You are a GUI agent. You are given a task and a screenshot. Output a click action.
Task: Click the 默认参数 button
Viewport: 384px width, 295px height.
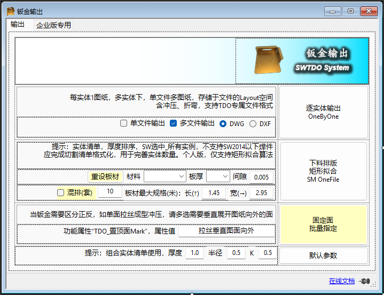coord(323,255)
